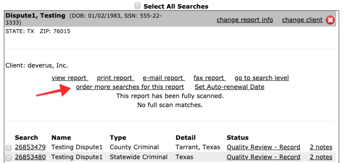This screenshot has width=349, height=163.
Task: Click Quality Review status for Statewide Criminal
Action: 263,157
